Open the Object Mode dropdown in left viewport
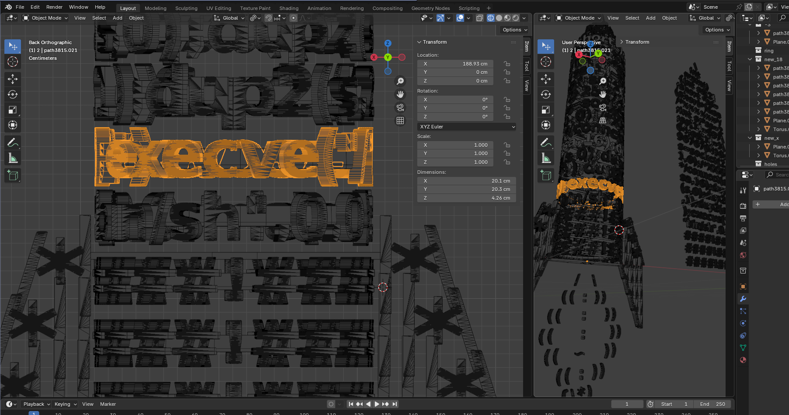The height and width of the screenshot is (415, 789). coord(46,18)
